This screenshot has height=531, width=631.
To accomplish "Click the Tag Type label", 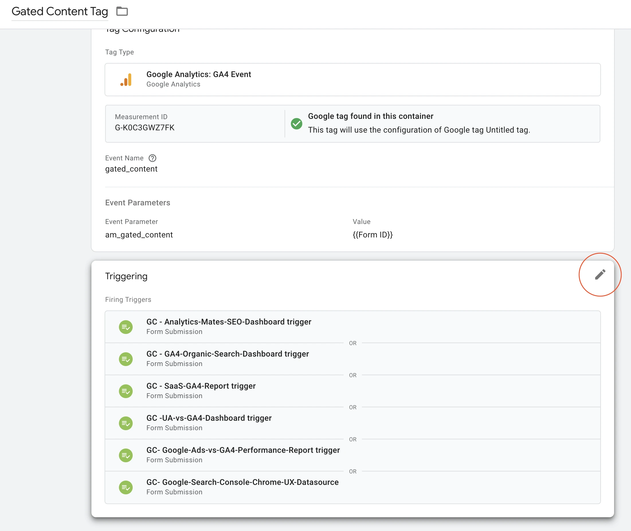I will pyautogui.click(x=119, y=52).
